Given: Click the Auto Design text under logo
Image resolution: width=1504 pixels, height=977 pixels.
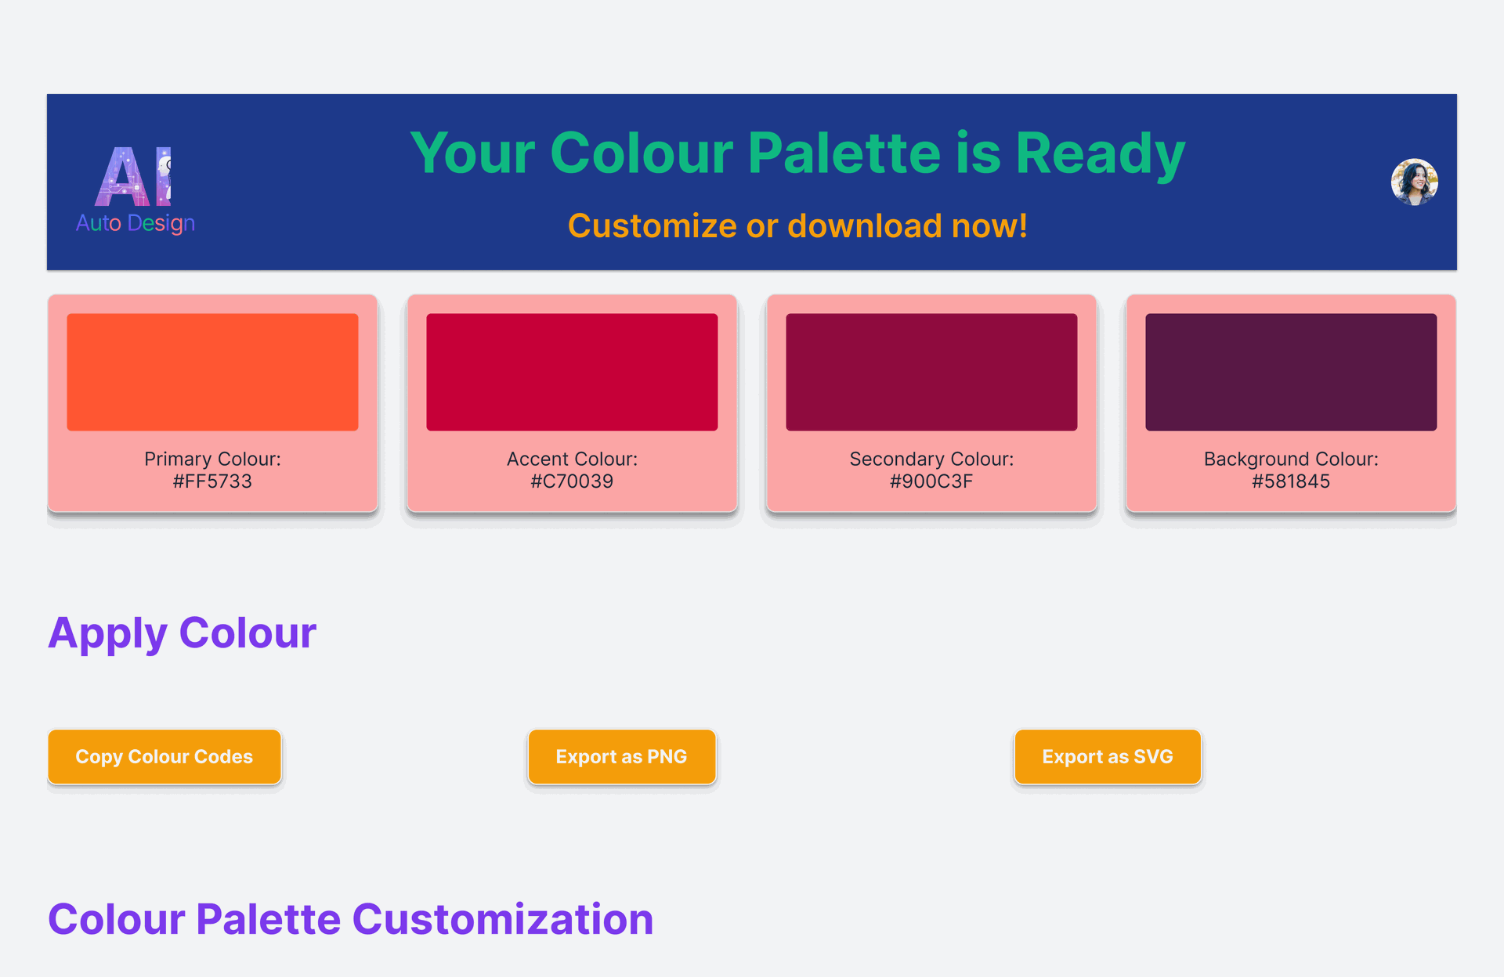Looking at the screenshot, I should (x=135, y=223).
